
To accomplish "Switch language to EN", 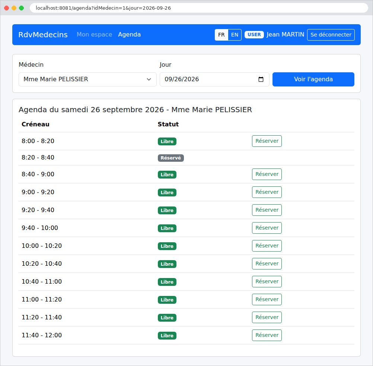I will point(235,35).
